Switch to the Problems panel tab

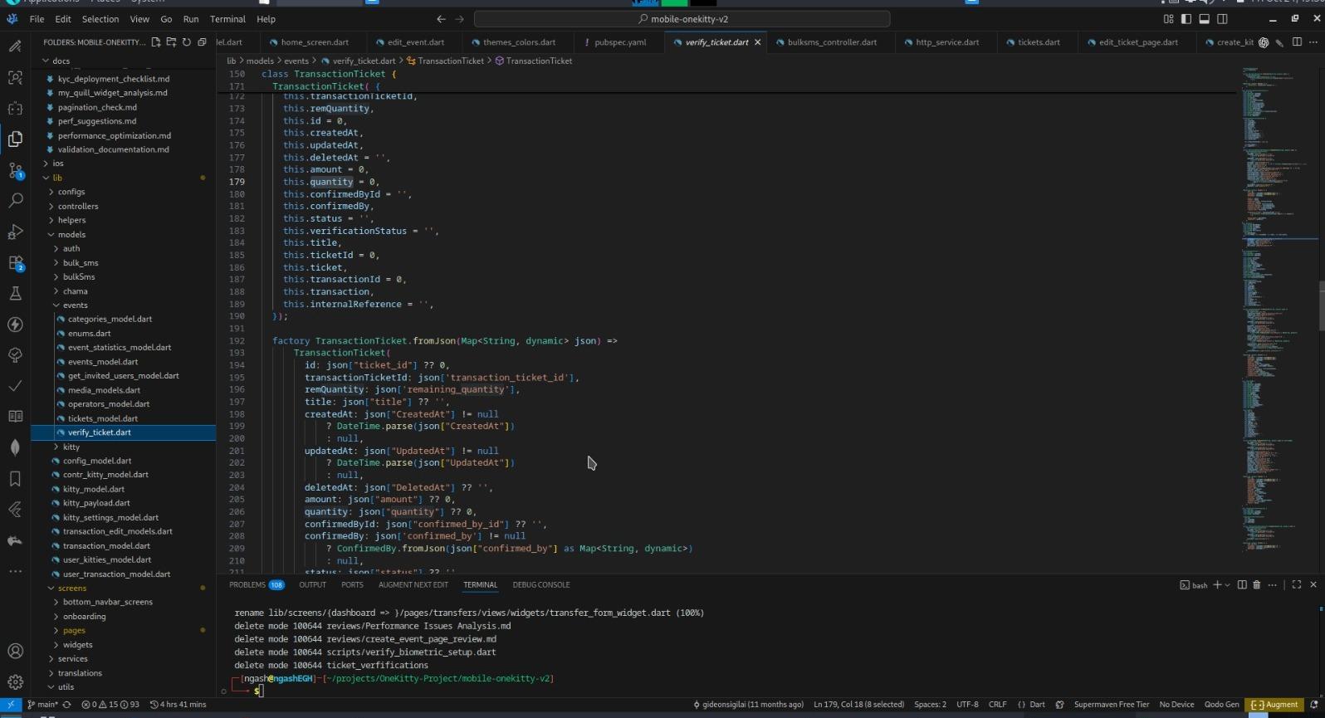point(247,585)
